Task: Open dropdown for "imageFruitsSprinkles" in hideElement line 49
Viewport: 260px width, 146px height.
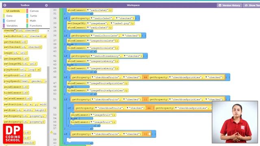Action: click(x=88, y=90)
